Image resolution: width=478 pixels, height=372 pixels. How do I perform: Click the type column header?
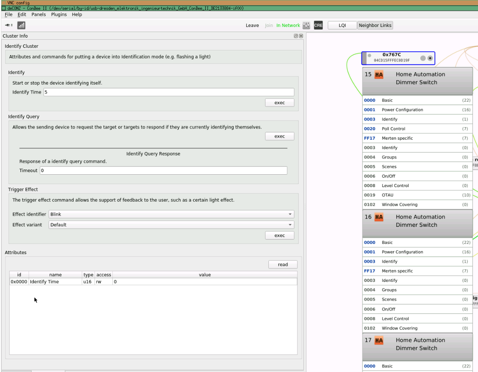[88, 275]
